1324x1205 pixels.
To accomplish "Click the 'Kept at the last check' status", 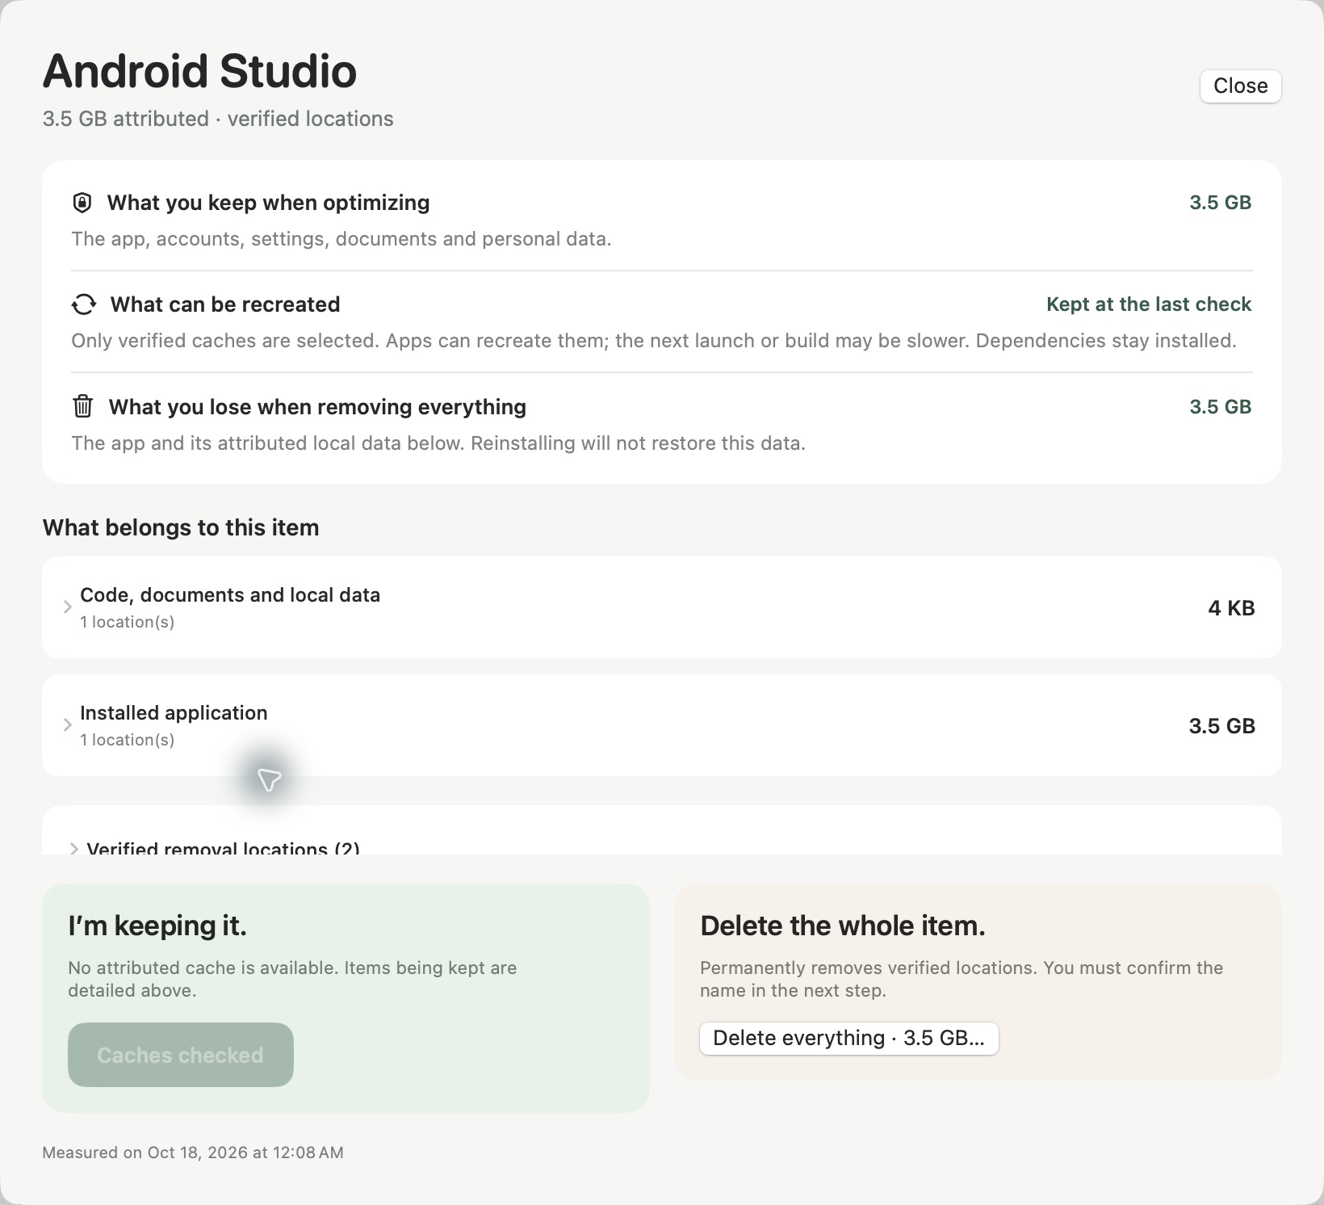I will click(x=1148, y=304).
